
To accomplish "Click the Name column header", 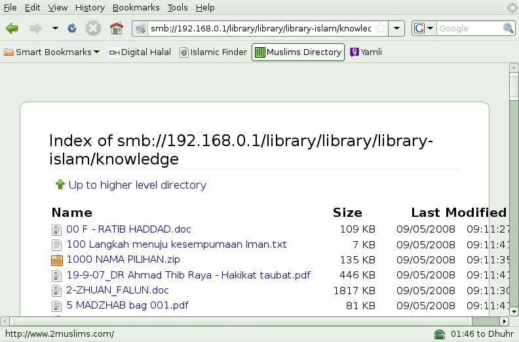I will [x=72, y=212].
